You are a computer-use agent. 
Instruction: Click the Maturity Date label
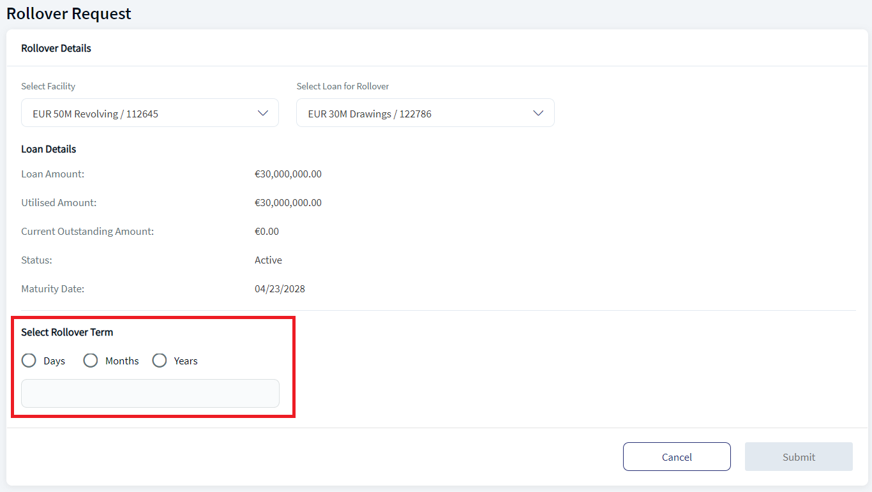point(52,288)
